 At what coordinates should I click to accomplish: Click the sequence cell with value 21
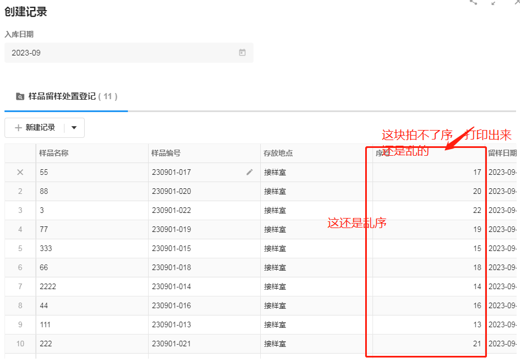[429, 344]
